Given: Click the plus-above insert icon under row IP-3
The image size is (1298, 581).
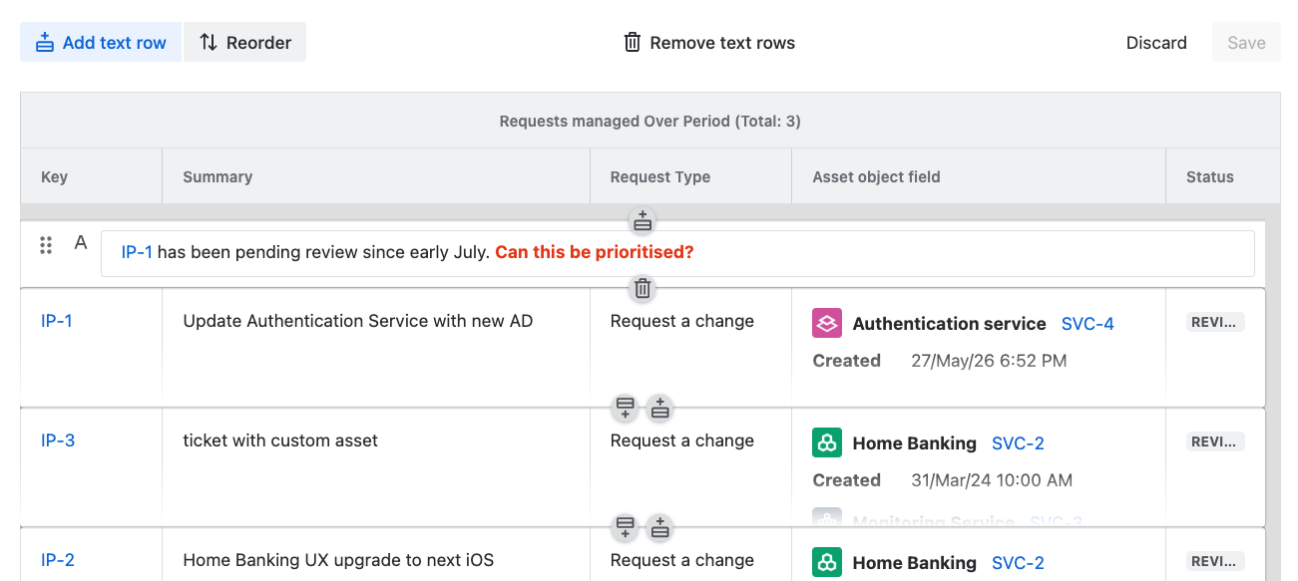Looking at the screenshot, I should 659,527.
